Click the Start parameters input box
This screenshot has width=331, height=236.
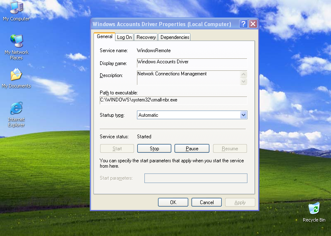(x=196, y=178)
